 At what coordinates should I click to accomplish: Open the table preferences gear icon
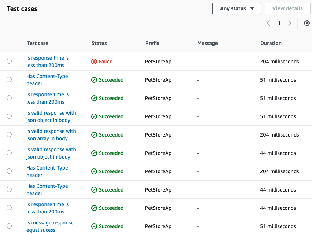click(x=307, y=23)
